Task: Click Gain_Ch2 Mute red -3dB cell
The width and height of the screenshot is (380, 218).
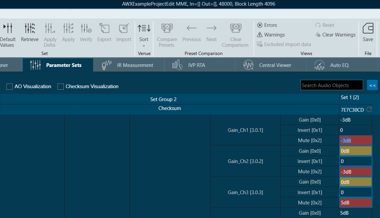Action: [355, 172]
